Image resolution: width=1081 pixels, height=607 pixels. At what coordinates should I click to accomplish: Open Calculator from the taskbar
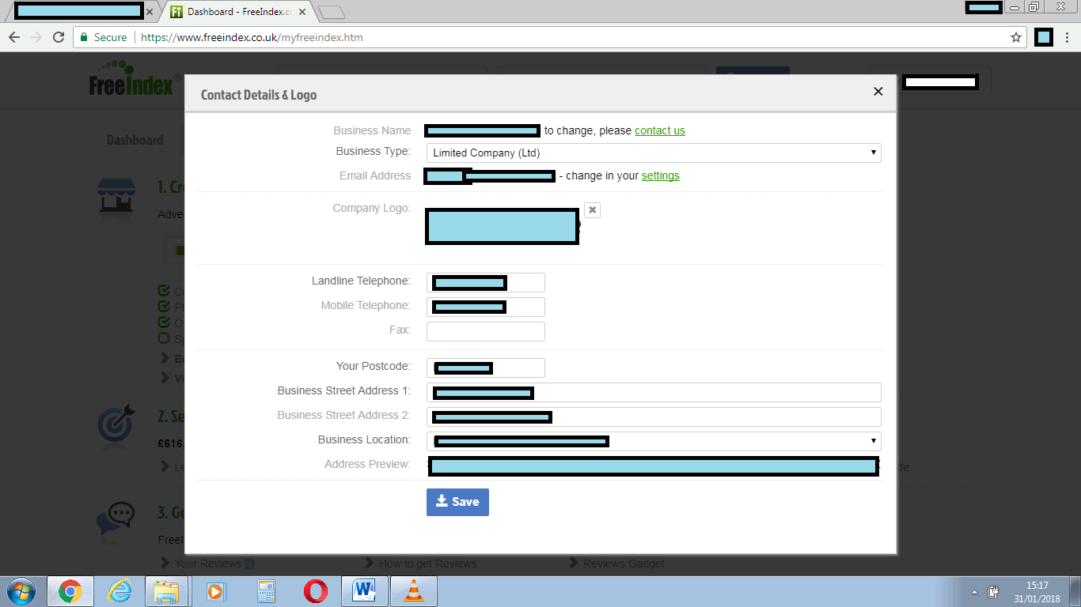[266, 591]
